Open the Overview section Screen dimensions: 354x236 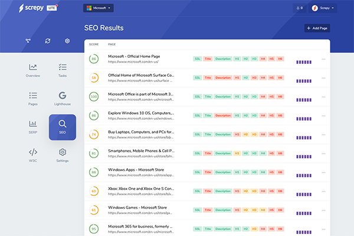tap(32, 70)
